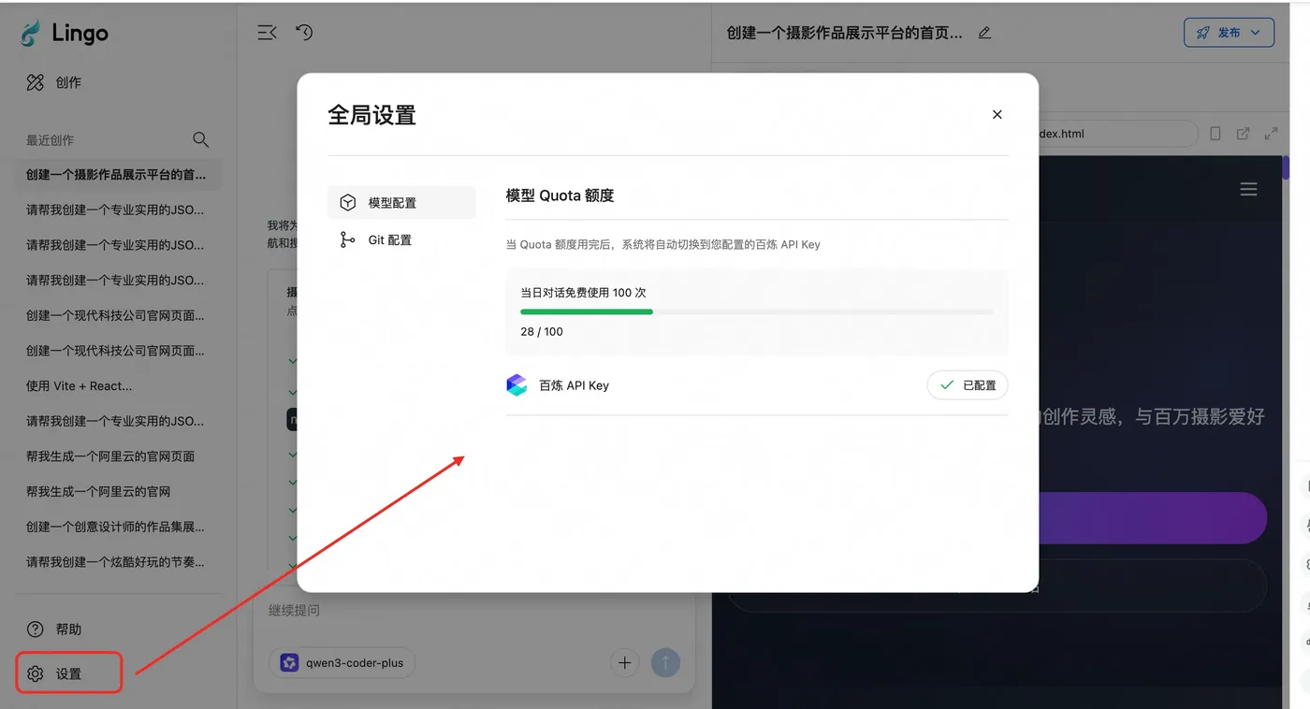Open the recent item 请帮我创建一个炫酷好玩的节奏…

[x=118, y=562]
